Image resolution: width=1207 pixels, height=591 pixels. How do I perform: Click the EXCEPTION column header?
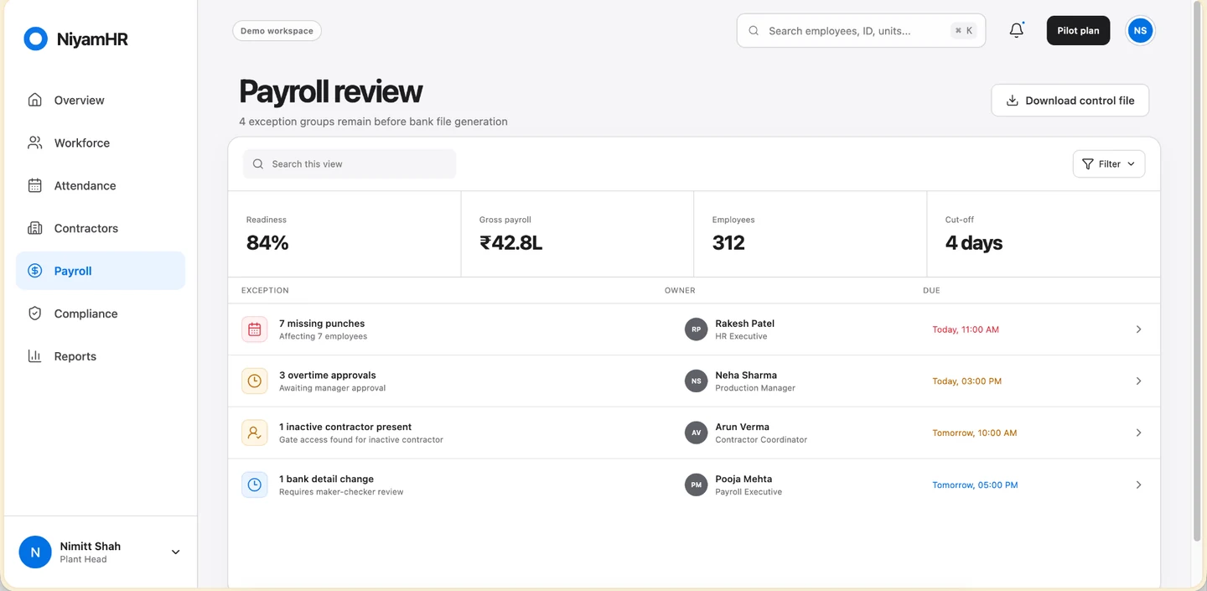265,291
